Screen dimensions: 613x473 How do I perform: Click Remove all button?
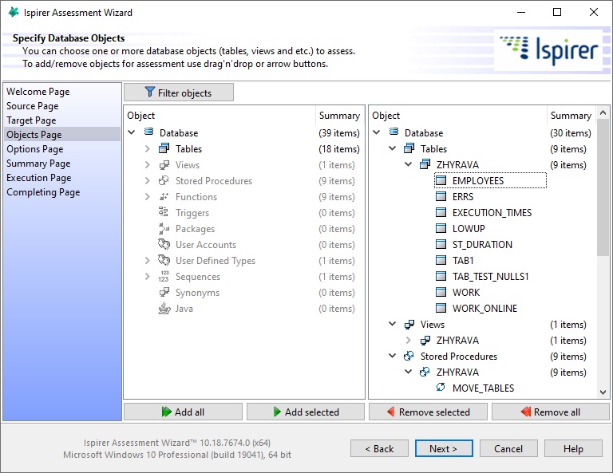[551, 412]
